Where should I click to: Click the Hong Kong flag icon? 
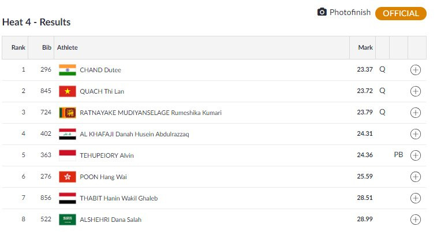pos(68,177)
